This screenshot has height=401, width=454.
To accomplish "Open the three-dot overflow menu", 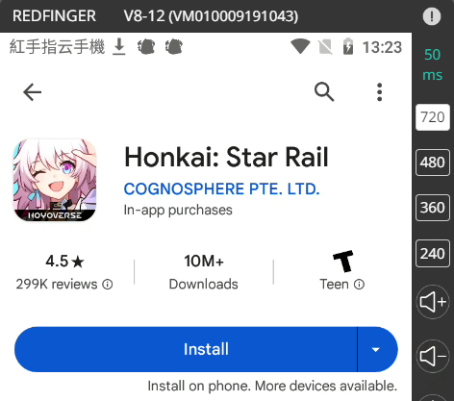I will pos(380,92).
